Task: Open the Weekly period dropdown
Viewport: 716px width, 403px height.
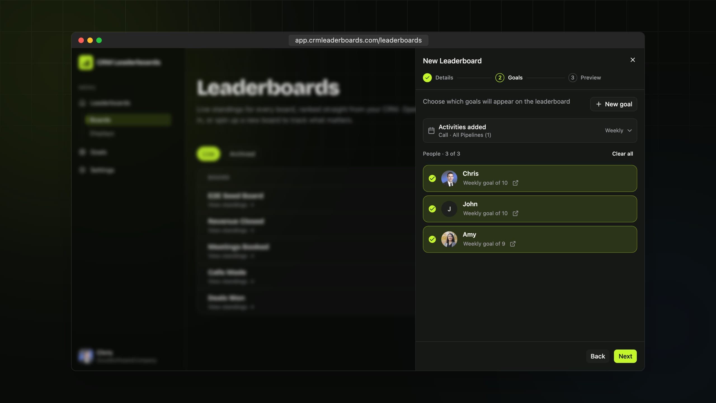Action: pyautogui.click(x=618, y=130)
